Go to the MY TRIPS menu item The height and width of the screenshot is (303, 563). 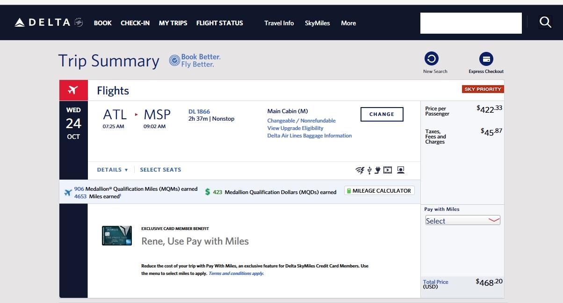tap(173, 23)
